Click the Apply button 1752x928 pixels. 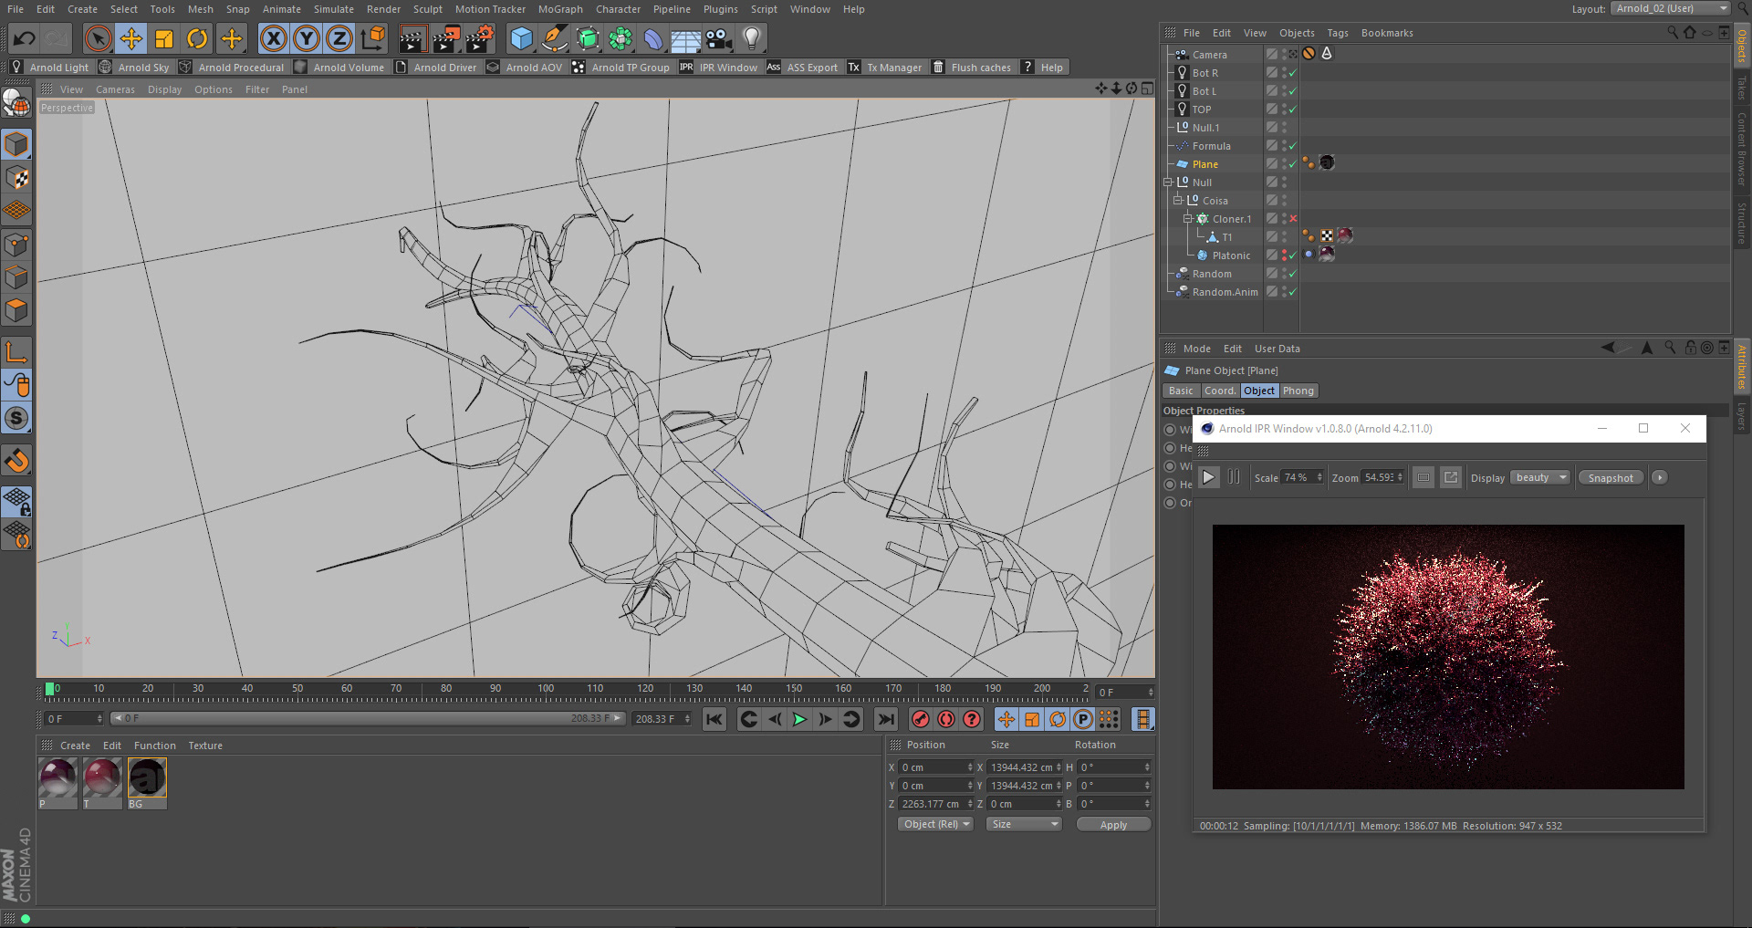[1112, 825]
